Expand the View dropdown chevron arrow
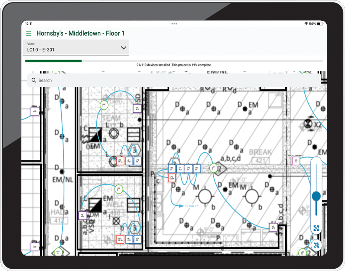The image size is (345, 271). point(123,48)
